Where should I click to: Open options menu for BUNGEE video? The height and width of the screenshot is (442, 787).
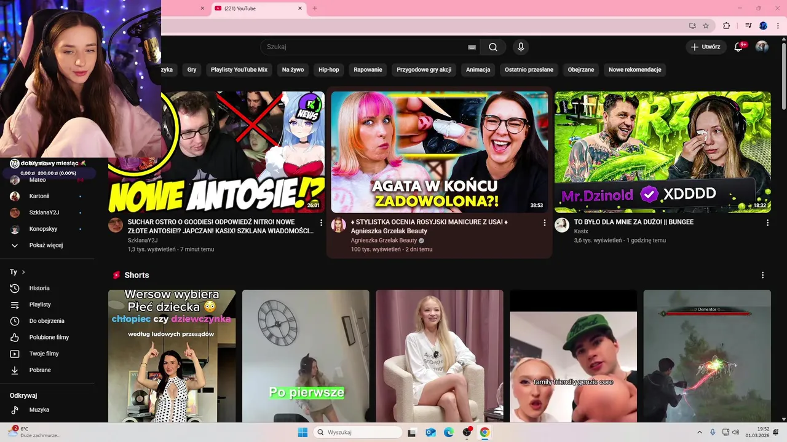pos(767,222)
